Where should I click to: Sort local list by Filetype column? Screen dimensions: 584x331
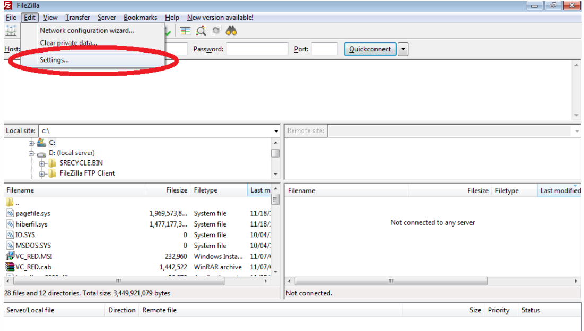(219, 190)
